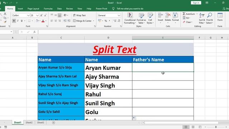Apply the red Font Color A

(x=43, y=21)
